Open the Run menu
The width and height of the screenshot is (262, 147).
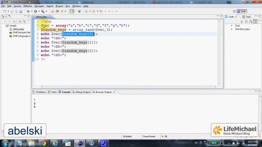coord(68,6)
